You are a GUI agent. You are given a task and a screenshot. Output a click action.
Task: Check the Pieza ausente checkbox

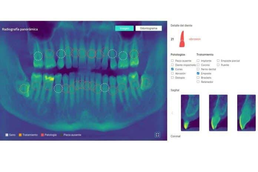[172, 60]
